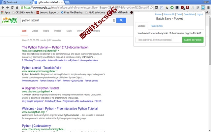
Task: Click Review link in Pocket popup
Action: tap(158, 14)
